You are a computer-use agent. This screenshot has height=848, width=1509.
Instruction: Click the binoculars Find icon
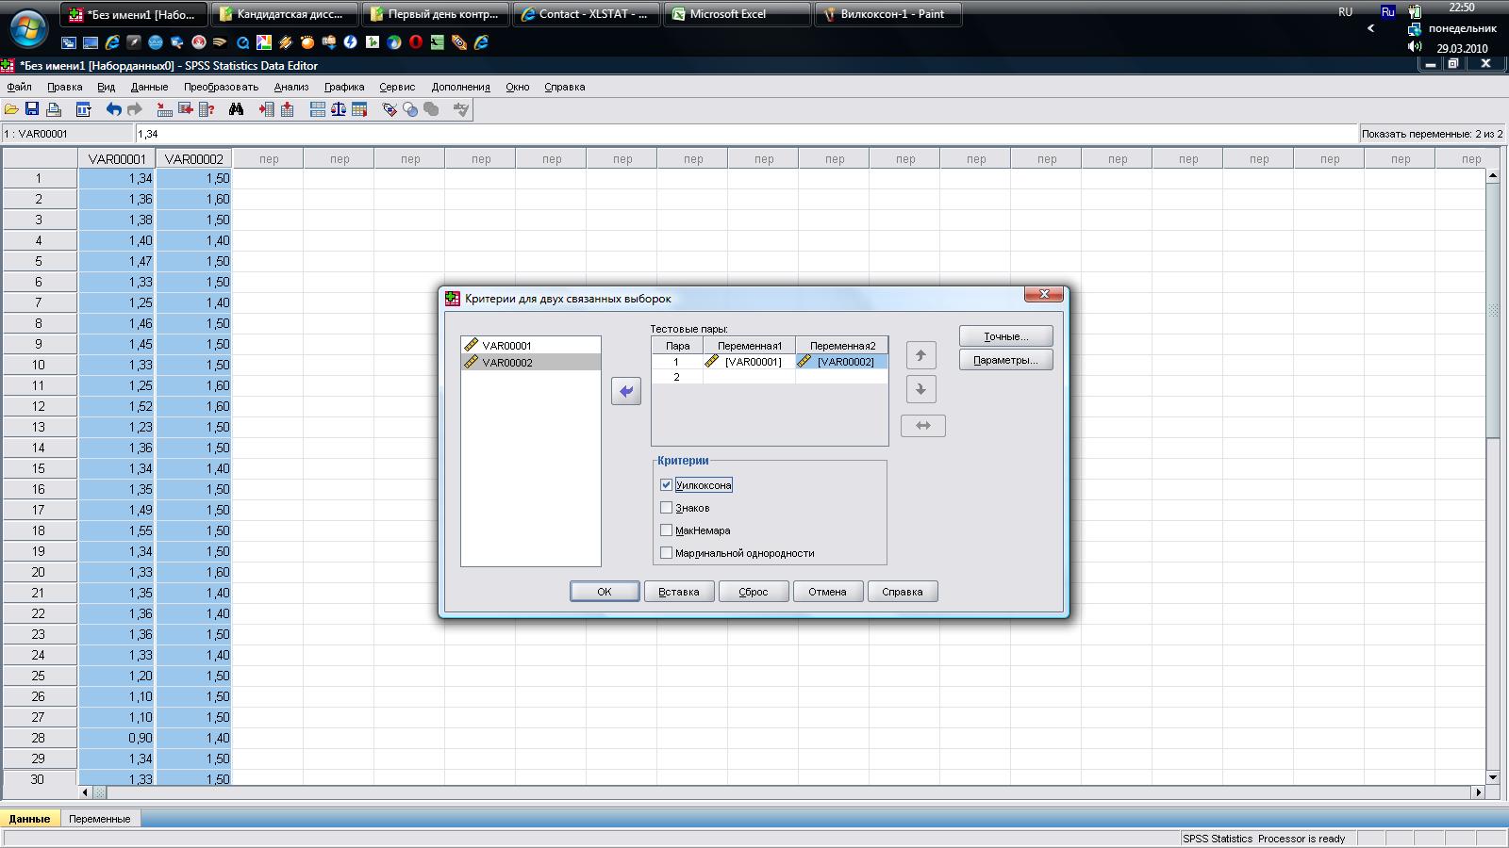point(236,109)
